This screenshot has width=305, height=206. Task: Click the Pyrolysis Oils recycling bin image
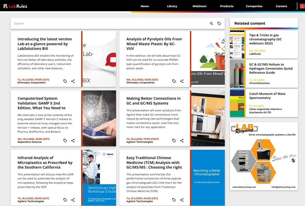click(208, 59)
